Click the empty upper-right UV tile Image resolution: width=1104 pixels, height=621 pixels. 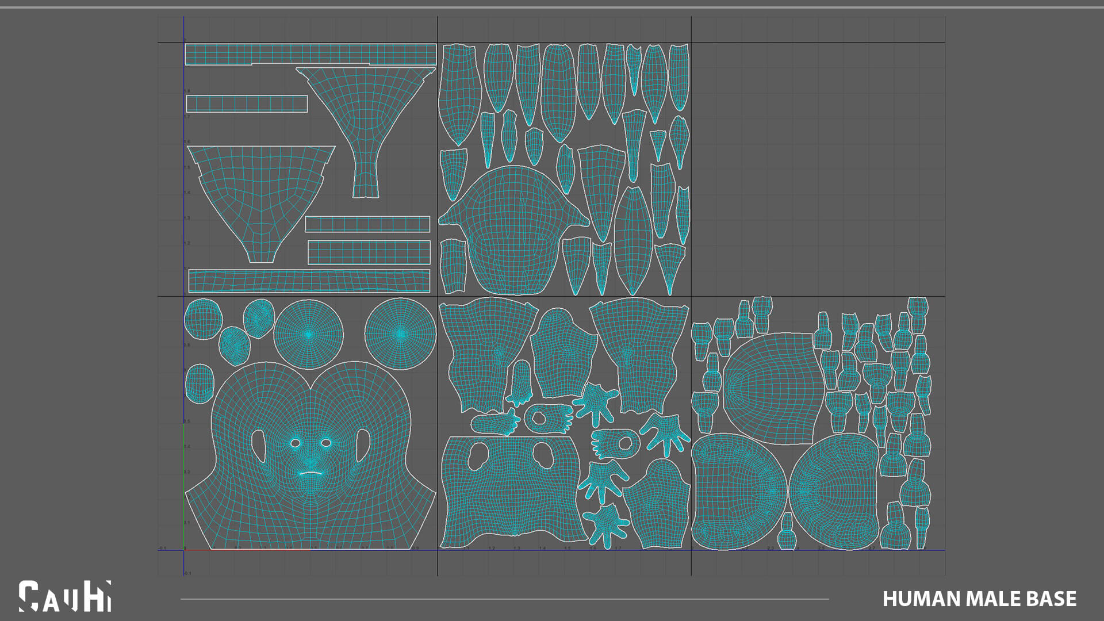(818, 169)
